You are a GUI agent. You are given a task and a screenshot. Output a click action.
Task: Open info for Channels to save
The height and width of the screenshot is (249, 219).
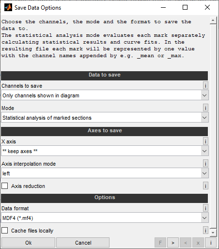click(x=205, y=85)
